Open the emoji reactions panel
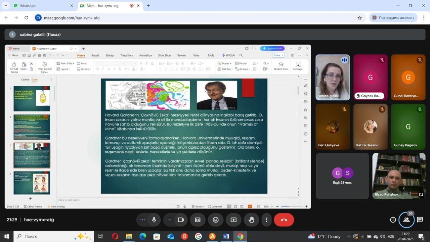430x242 pixels. click(x=216, y=220)
